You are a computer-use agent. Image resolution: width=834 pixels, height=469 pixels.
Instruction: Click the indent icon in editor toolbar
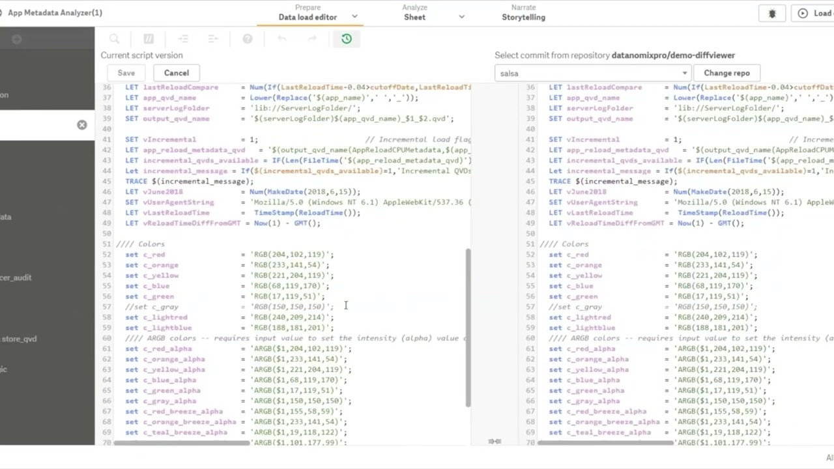(x=183, y=39)
